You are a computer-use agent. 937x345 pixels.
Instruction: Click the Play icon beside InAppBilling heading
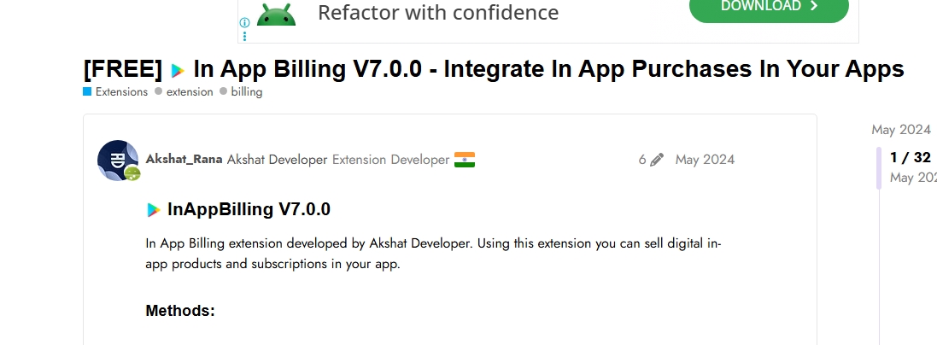(154, 209)
